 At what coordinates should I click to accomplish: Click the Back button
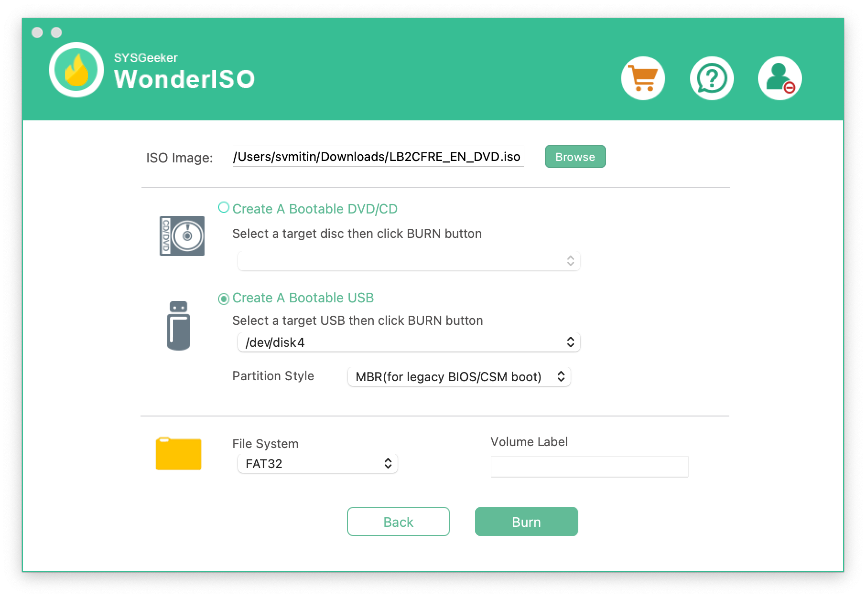398,522
